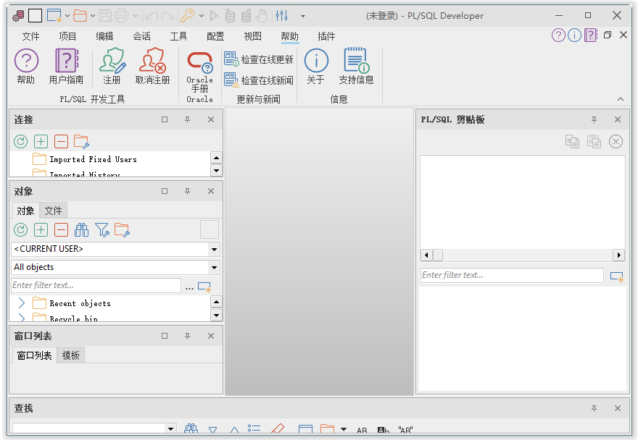Screen dimensions: 638x440
Task: Click the Objects panel filter text field
Action: (x=96, y=285)
